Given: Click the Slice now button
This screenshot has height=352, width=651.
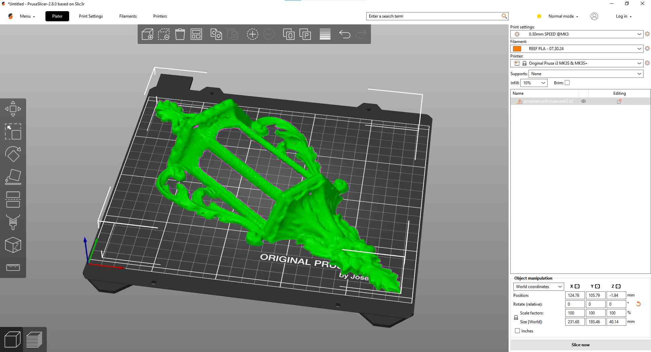Looking at the screenshot, I should (580, 345).
